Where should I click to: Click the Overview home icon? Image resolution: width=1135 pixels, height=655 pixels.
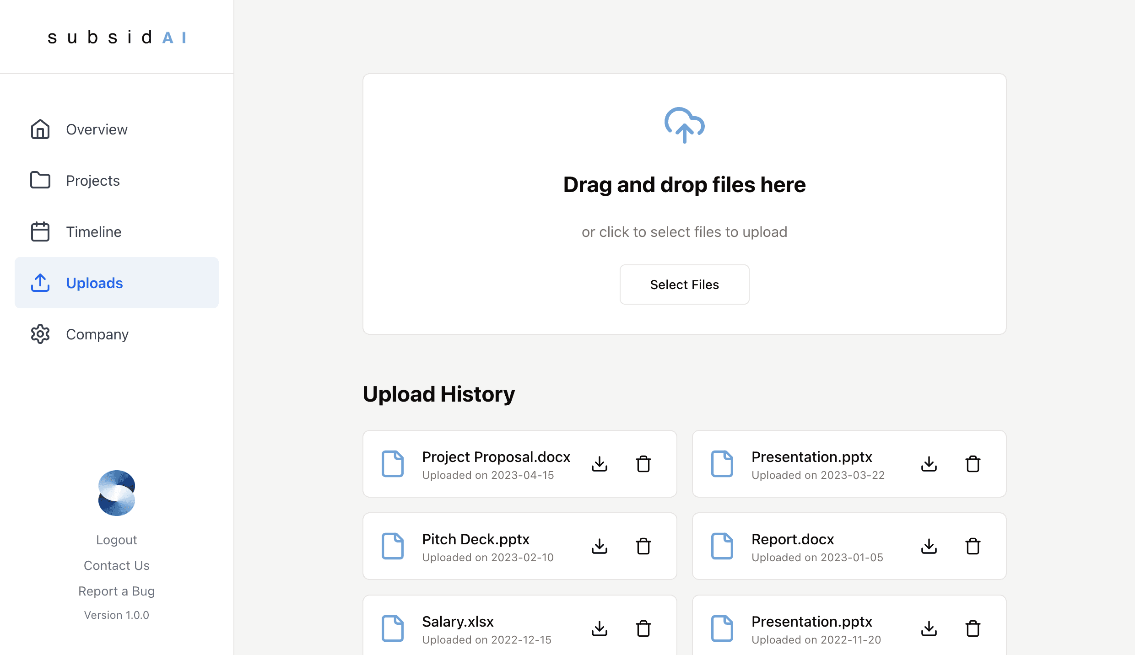coord(40,129)
